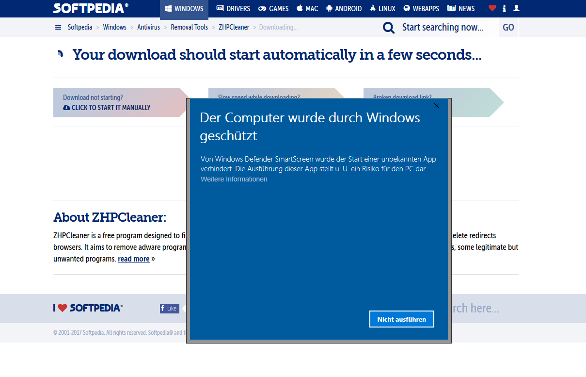Click the info icon in top bar
The height and width of the screenshot is (377, 586).
(505, 8)
